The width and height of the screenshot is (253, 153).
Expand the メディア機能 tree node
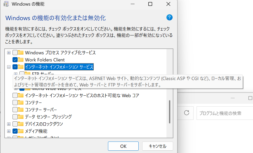point(9,131)
